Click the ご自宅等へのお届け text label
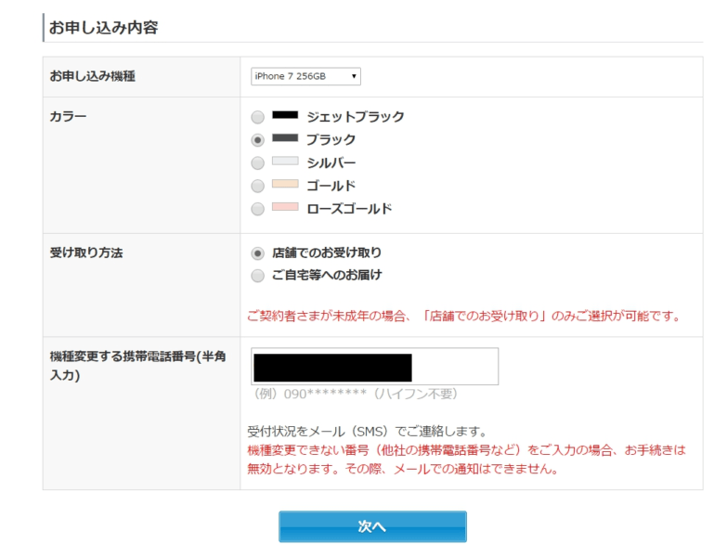 pos(327,276)
